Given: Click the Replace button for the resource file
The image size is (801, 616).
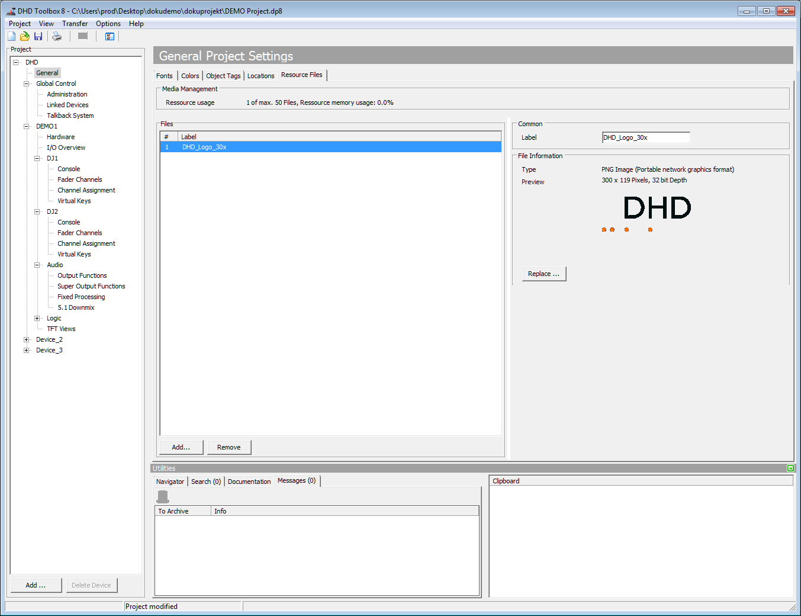Looking at the screenshot, I should click(x=543, y=274).
